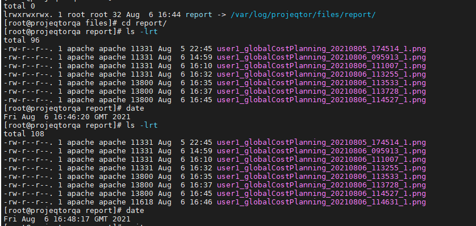Click 20210806_113255 filename in total 108 listing
The height and width of the screenshot is (226, 476).
[321, 168]
